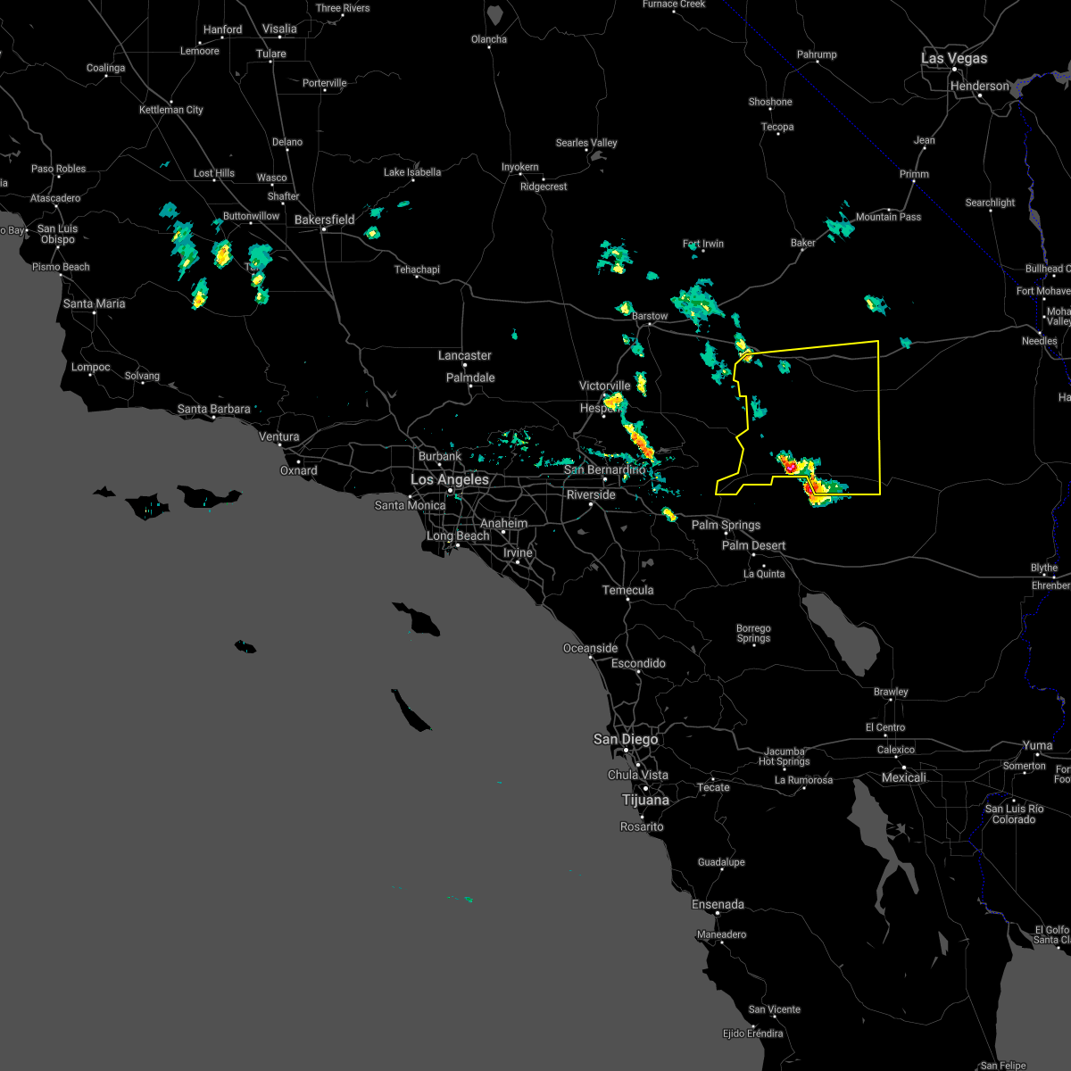
Task: Click the Riverside label
Action: [591, 494]
